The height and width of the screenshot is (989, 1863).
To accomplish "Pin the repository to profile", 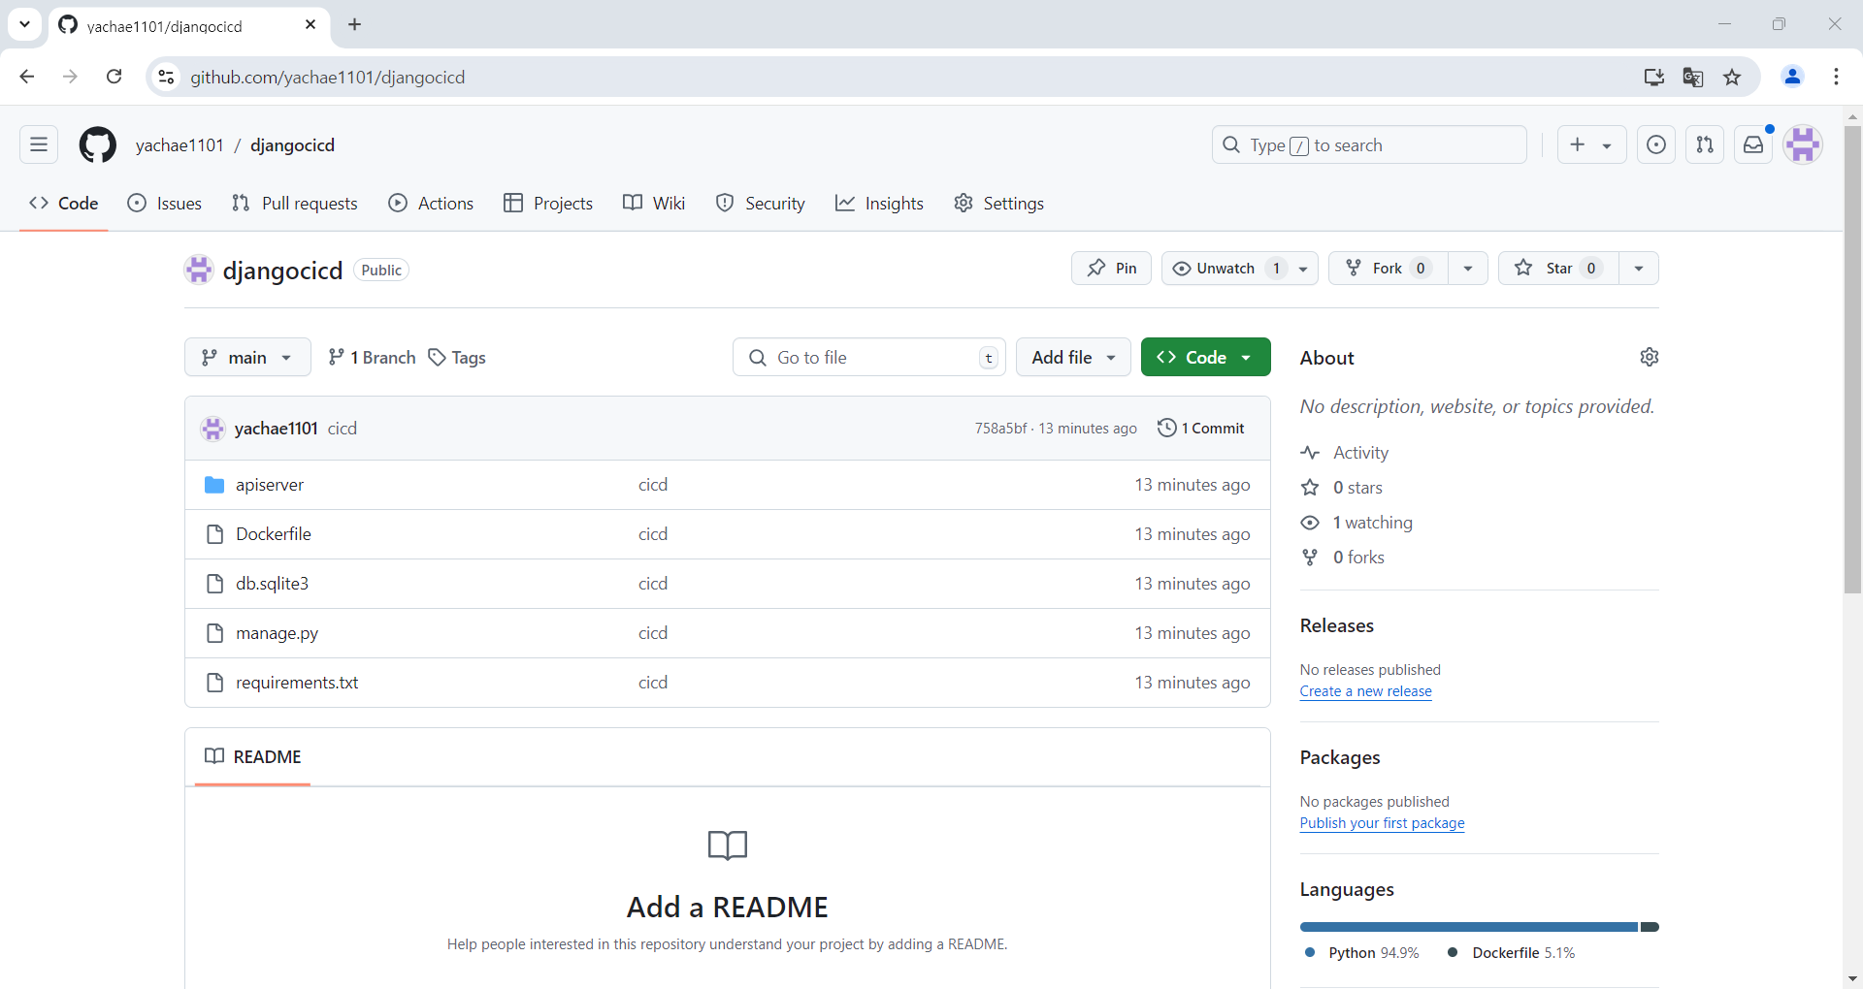I will [1112, 269].
